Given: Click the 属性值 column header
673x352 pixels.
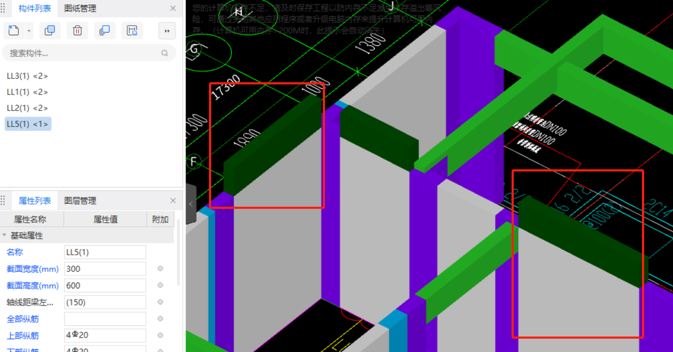Looking at the screenshot, I should 105,219.
